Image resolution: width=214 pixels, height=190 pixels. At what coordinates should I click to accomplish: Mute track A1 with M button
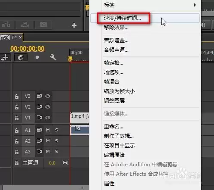click(x=48, y=130)
